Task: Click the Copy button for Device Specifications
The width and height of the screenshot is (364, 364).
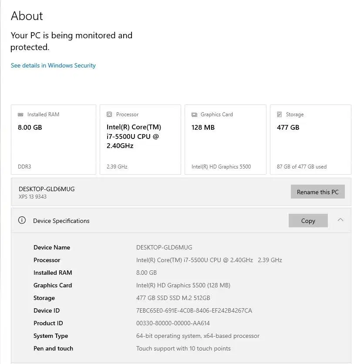Action: [308, 220]
